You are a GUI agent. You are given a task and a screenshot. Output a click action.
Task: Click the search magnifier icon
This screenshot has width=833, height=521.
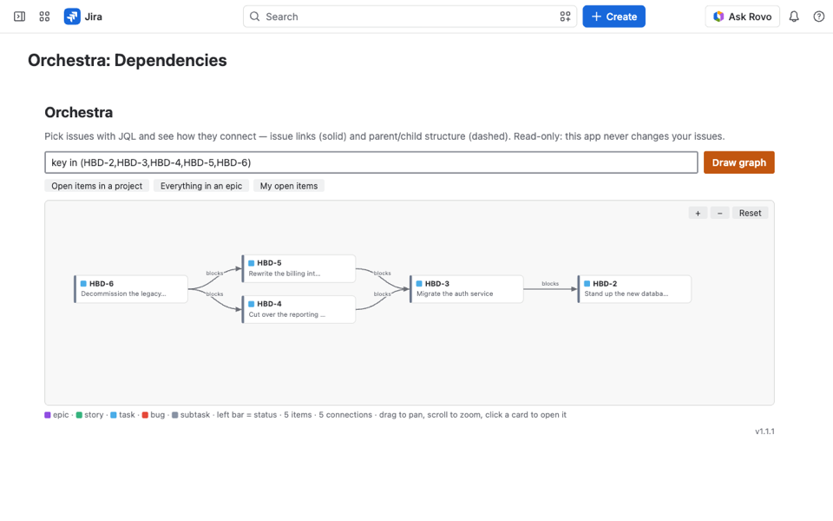255,16
